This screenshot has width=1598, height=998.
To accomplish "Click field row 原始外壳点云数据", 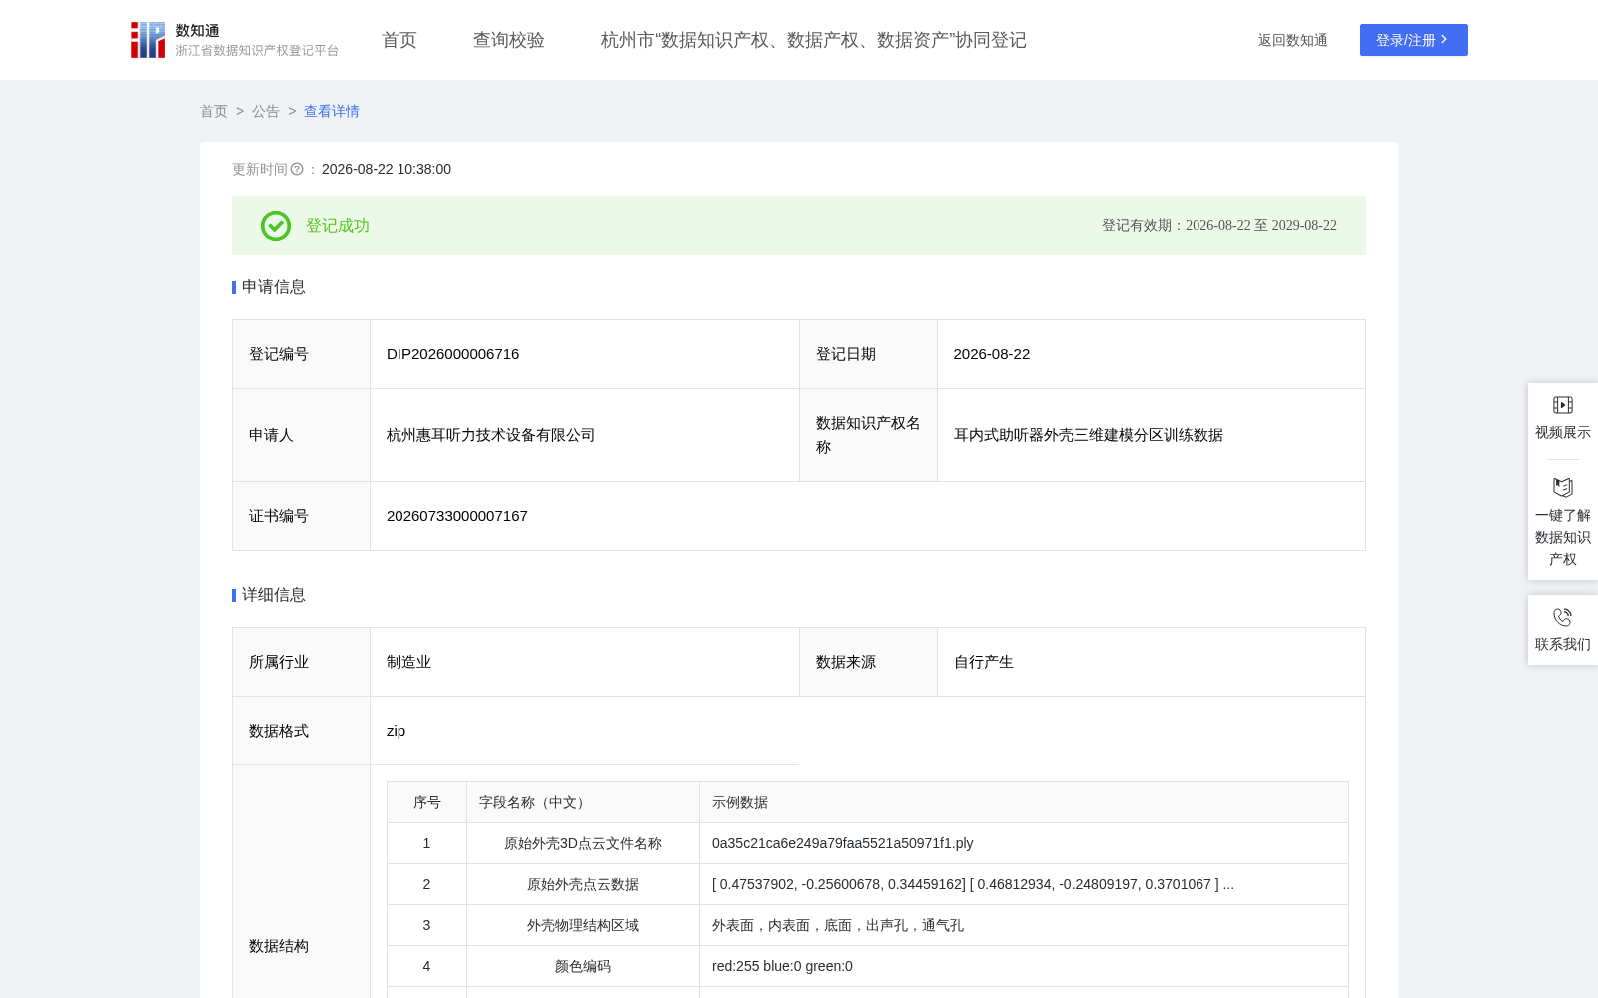I will (583, 885).
